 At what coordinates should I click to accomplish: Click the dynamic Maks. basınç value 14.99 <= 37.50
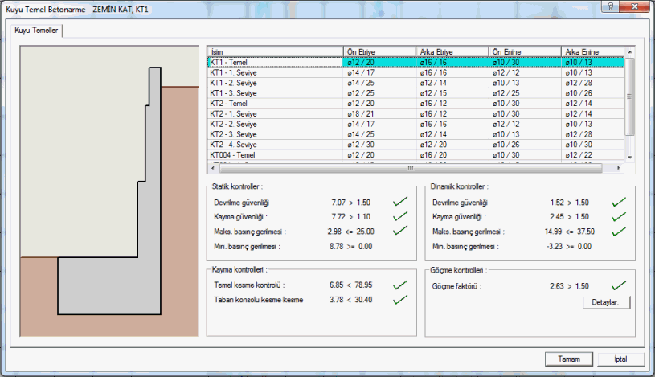569,232
